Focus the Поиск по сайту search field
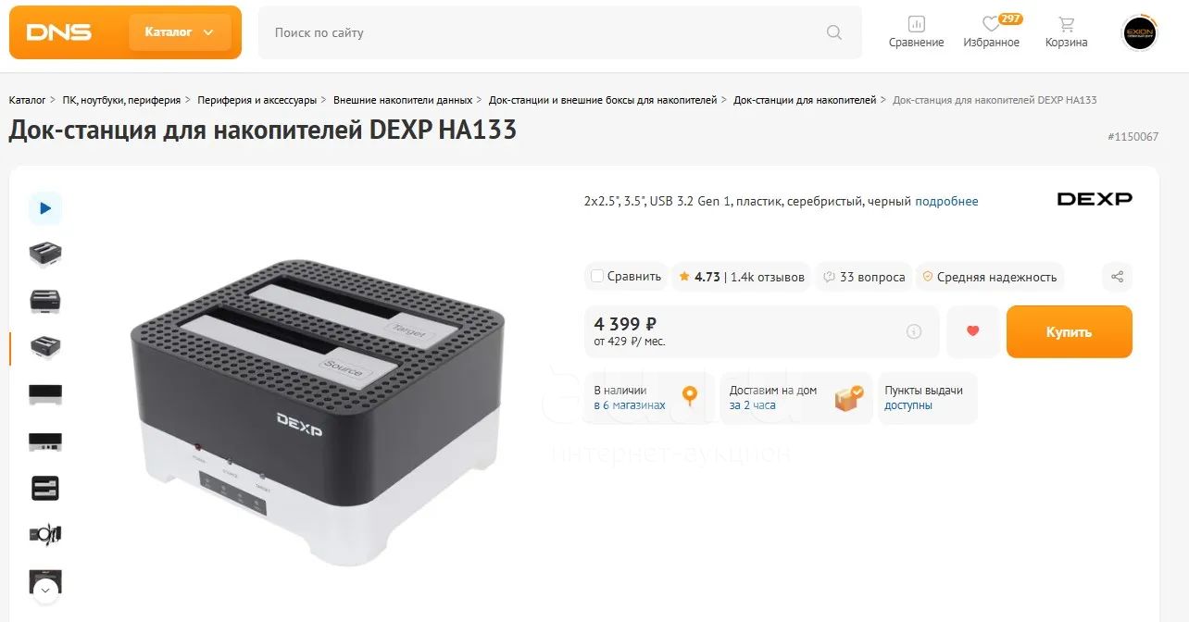The width and height of the screenshot is (1189, 622). 546,32
